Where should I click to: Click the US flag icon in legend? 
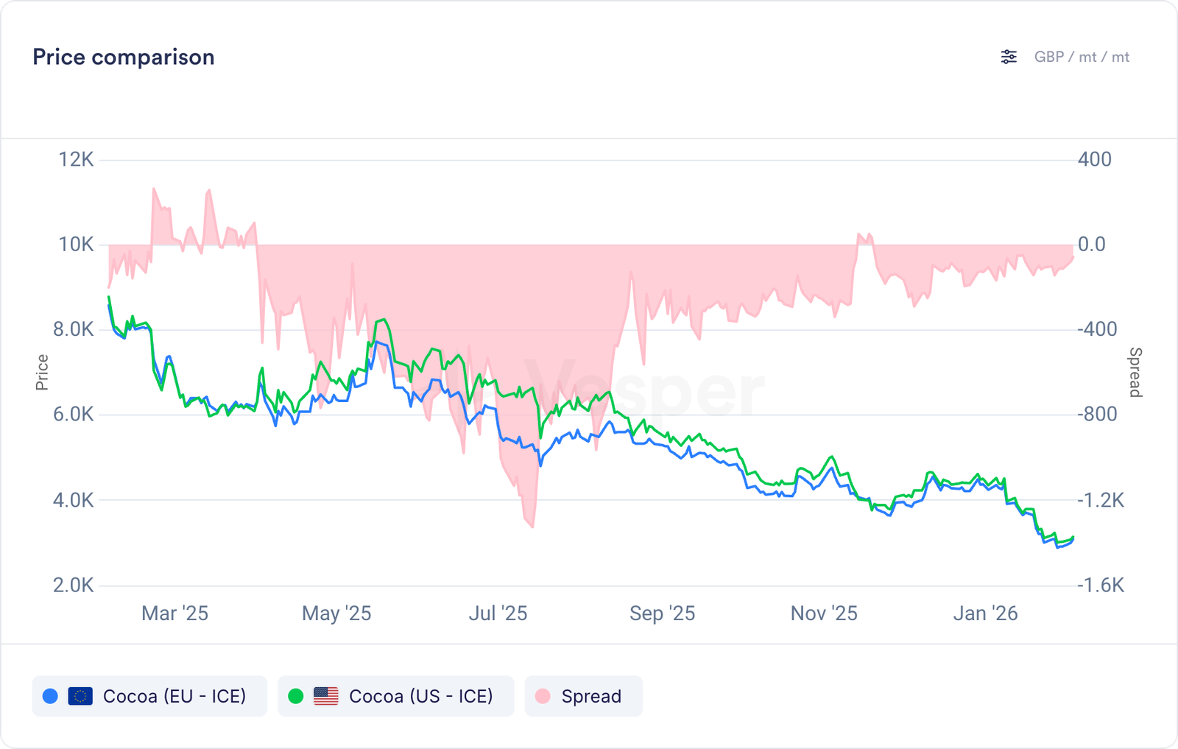pos(325,696)
